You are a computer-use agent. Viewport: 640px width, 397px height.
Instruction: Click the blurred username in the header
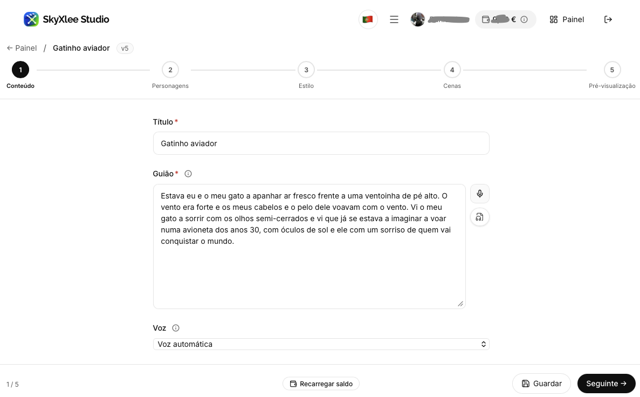coord(449,19)
